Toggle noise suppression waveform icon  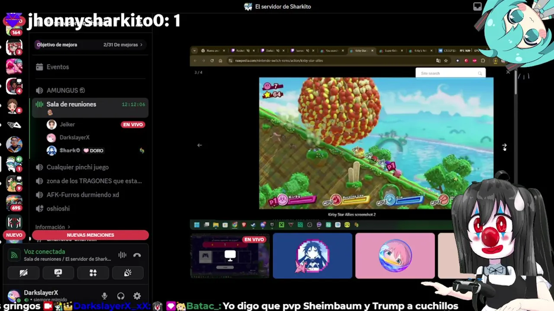pyautogui.click(x=122, y=255)
